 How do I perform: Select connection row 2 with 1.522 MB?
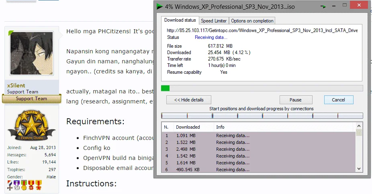pyautogui.click(x=259, y=142)
